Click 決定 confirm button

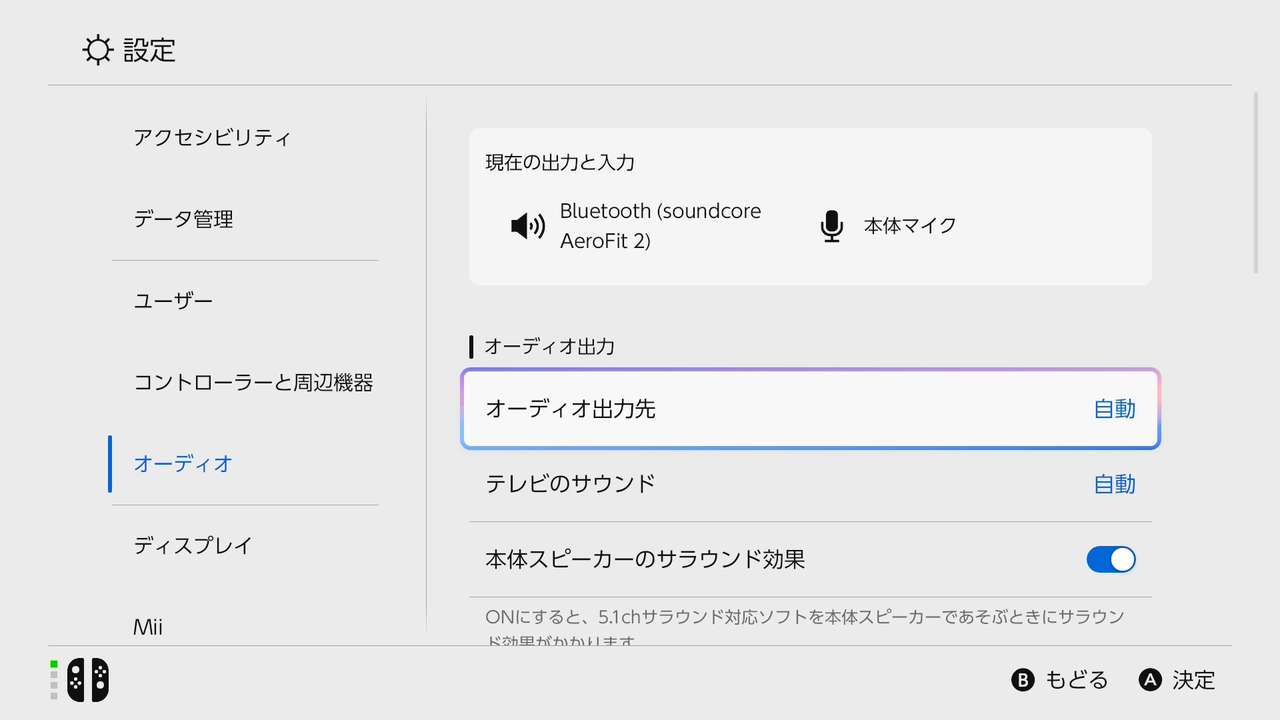point(1177,680)
